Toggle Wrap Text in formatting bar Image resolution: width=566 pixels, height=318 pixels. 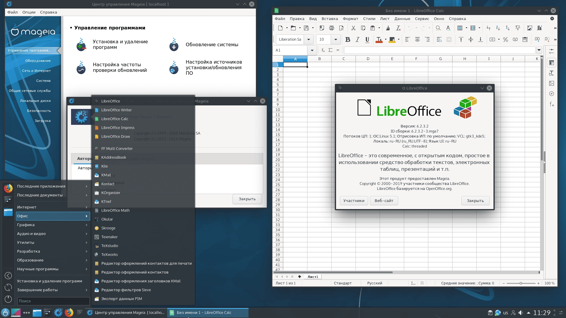tap(439, 39)
